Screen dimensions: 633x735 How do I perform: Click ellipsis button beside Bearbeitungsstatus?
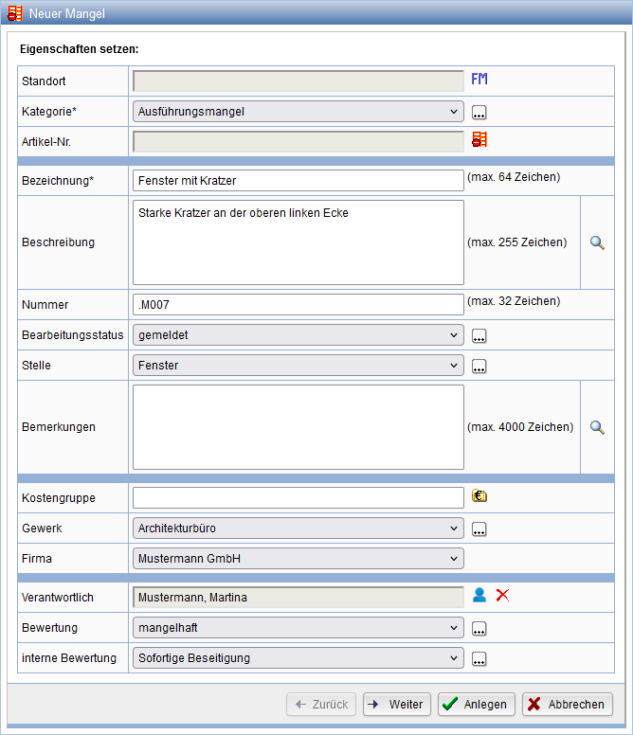coord(479,336)
